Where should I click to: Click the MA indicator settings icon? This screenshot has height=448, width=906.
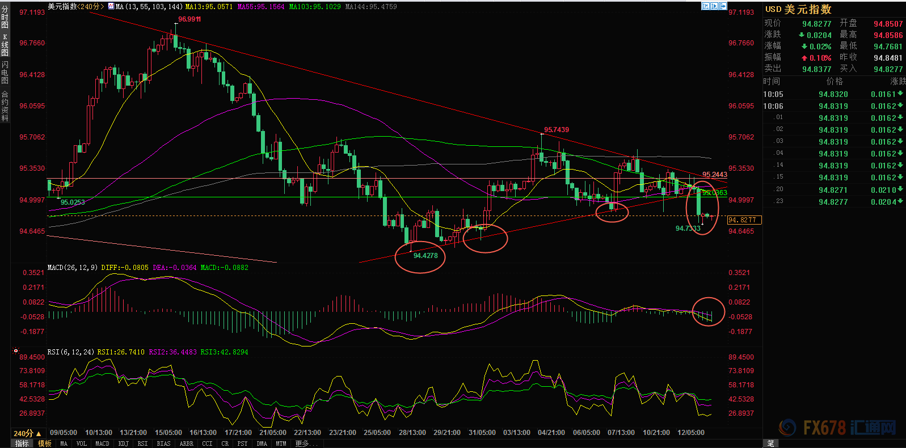click(111, 6)
